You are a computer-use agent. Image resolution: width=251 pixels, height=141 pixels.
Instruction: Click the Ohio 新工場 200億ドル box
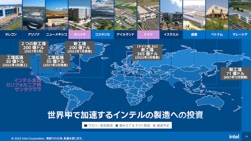click(80, 48)
